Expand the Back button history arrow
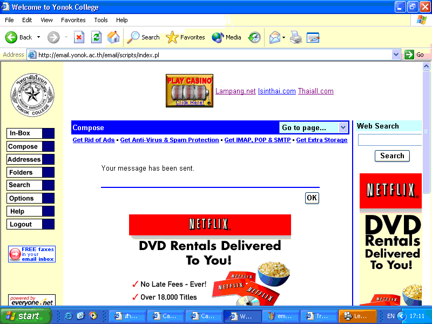432x324 pixels. pyautogui.click(x=38, y=37)
